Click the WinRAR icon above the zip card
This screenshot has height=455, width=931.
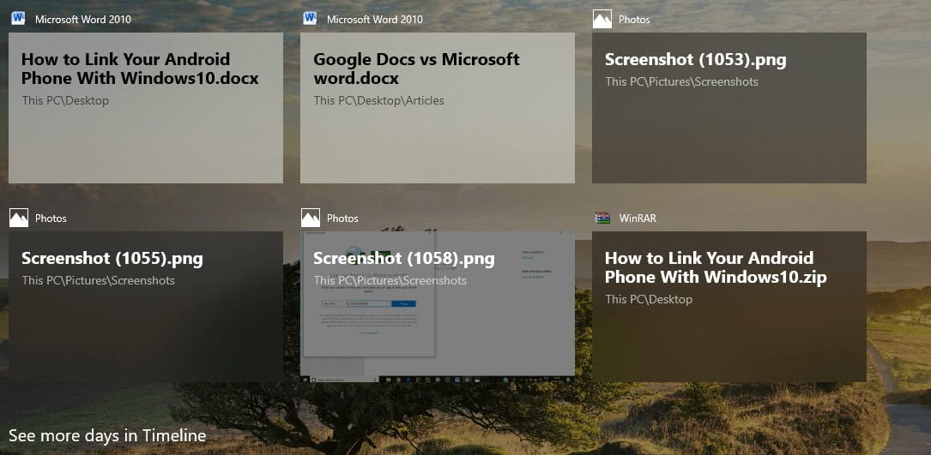[x=602, y=218]
